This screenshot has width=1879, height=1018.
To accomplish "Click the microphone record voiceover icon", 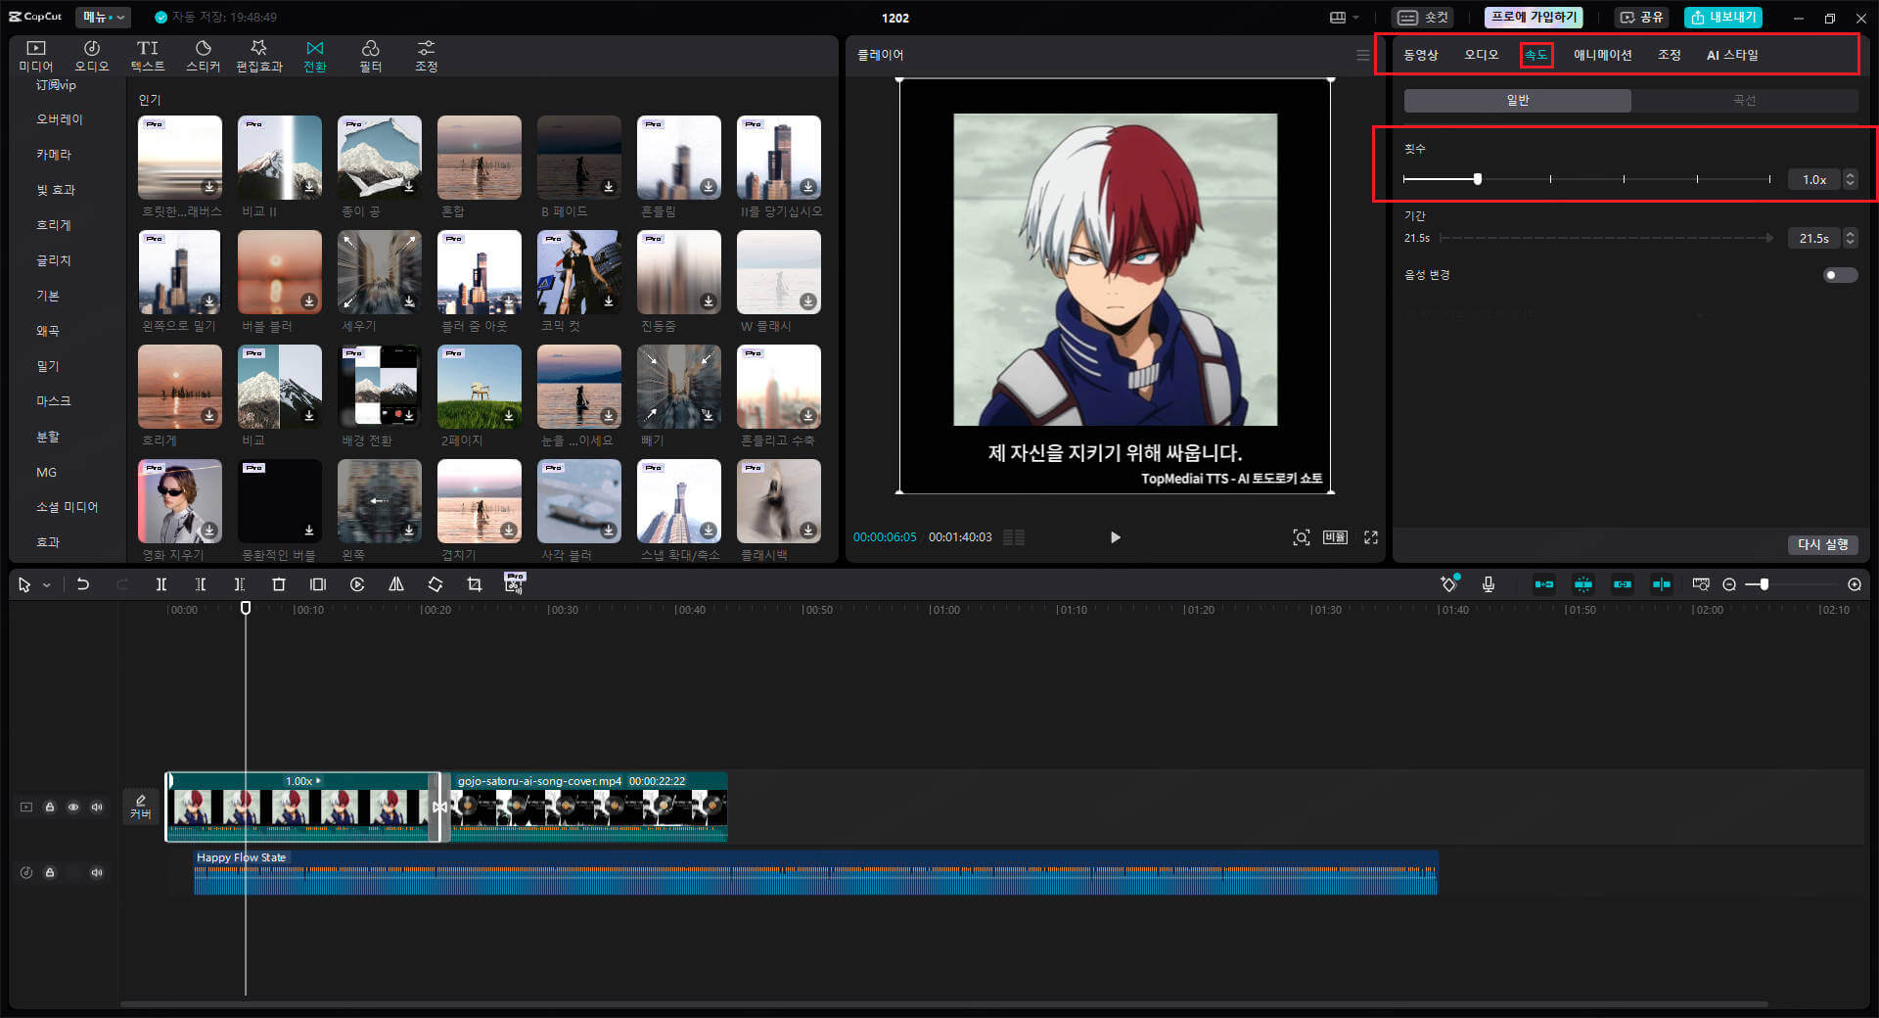I will coord(1489,584).
